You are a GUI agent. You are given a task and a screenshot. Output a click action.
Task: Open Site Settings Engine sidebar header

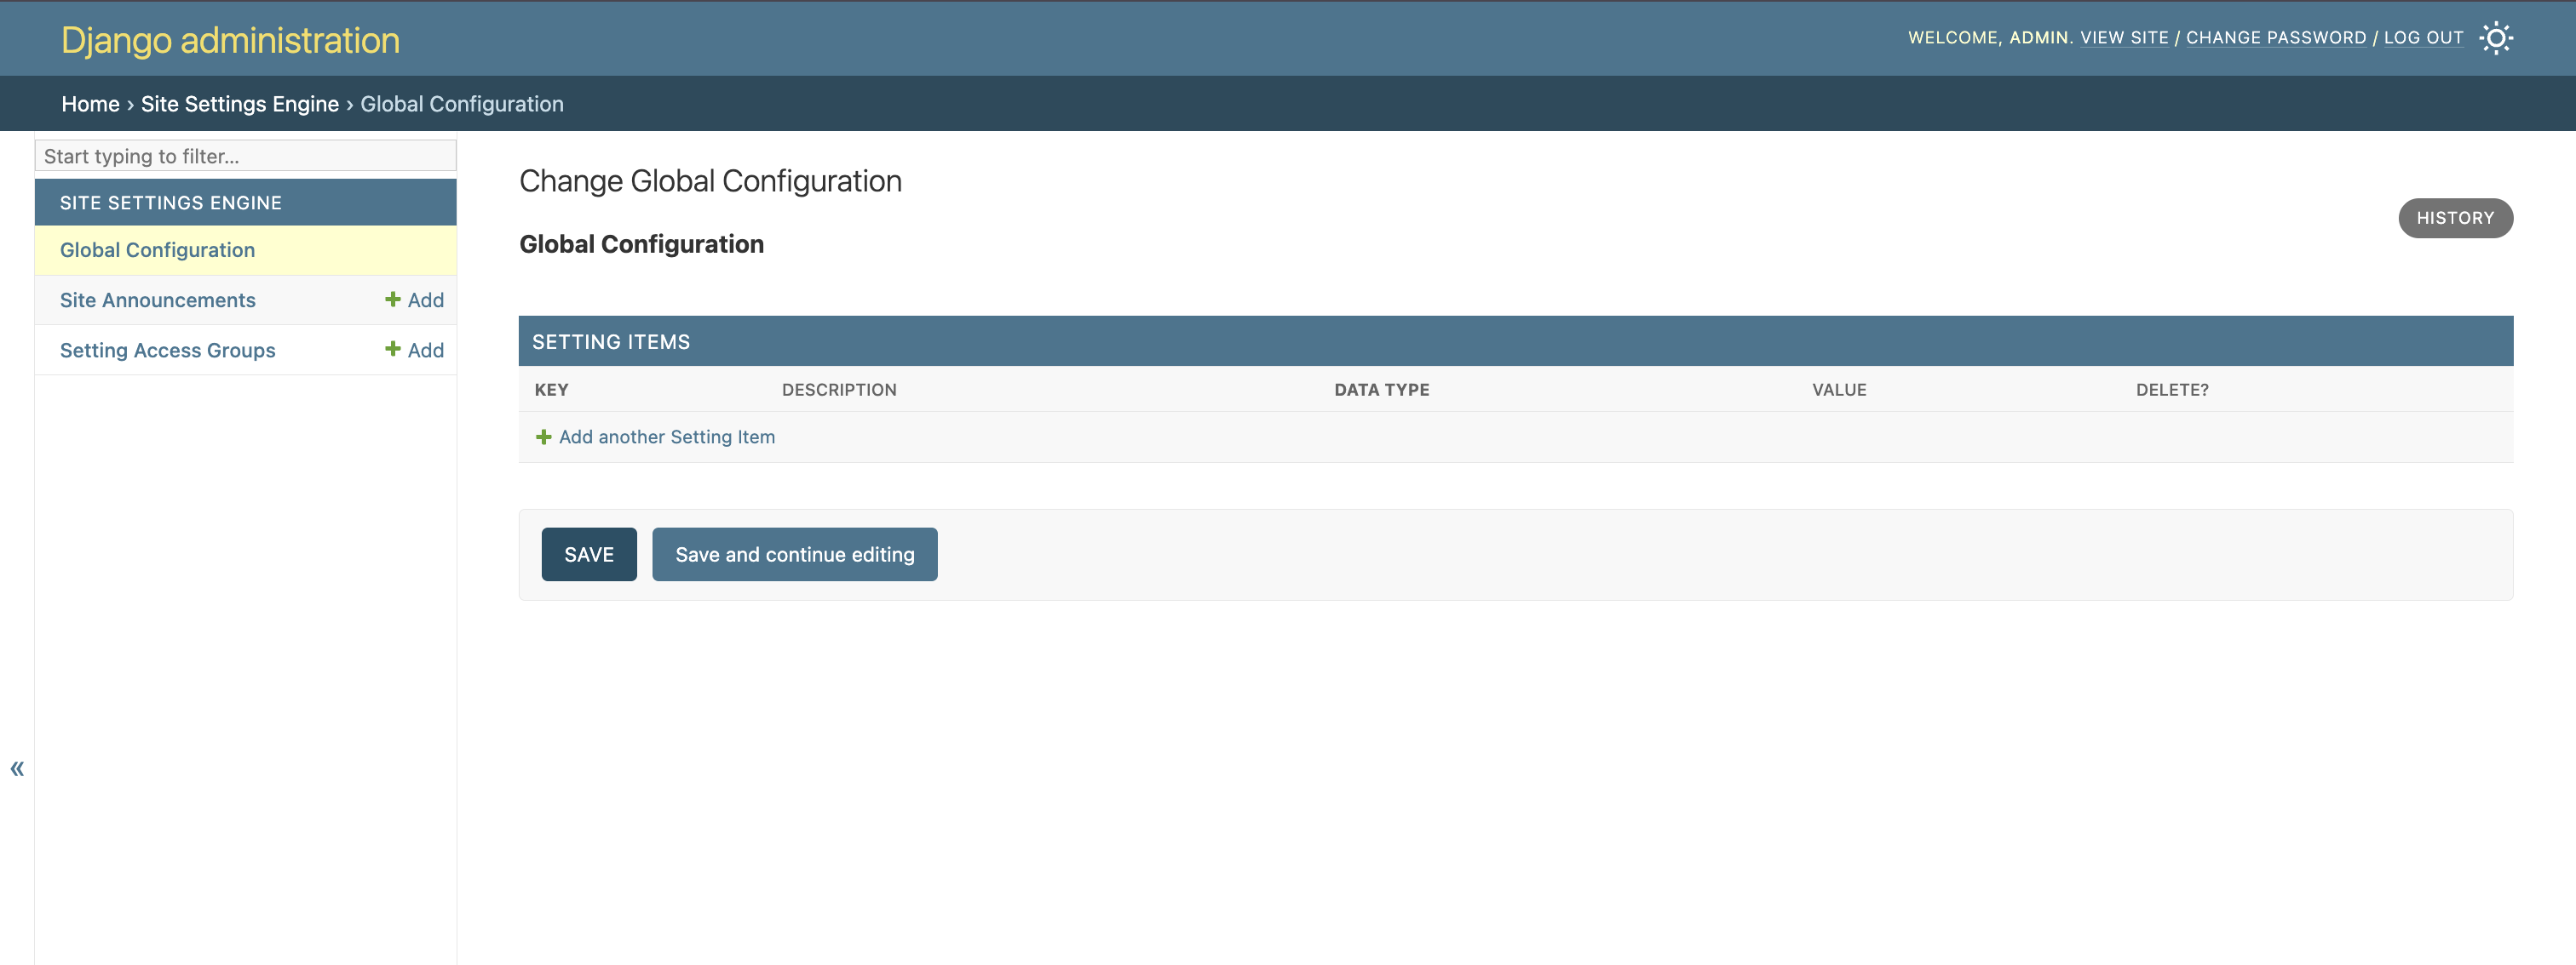(x=171, y=203)
